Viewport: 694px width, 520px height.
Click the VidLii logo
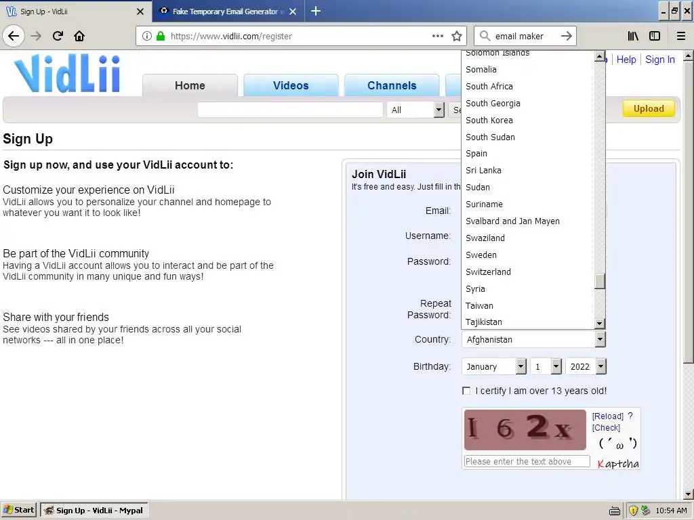(67, 73)
